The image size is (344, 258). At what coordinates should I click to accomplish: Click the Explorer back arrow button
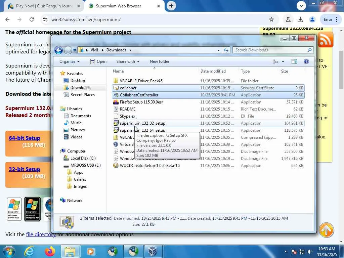pyautogui.click(x=58, y=50)
